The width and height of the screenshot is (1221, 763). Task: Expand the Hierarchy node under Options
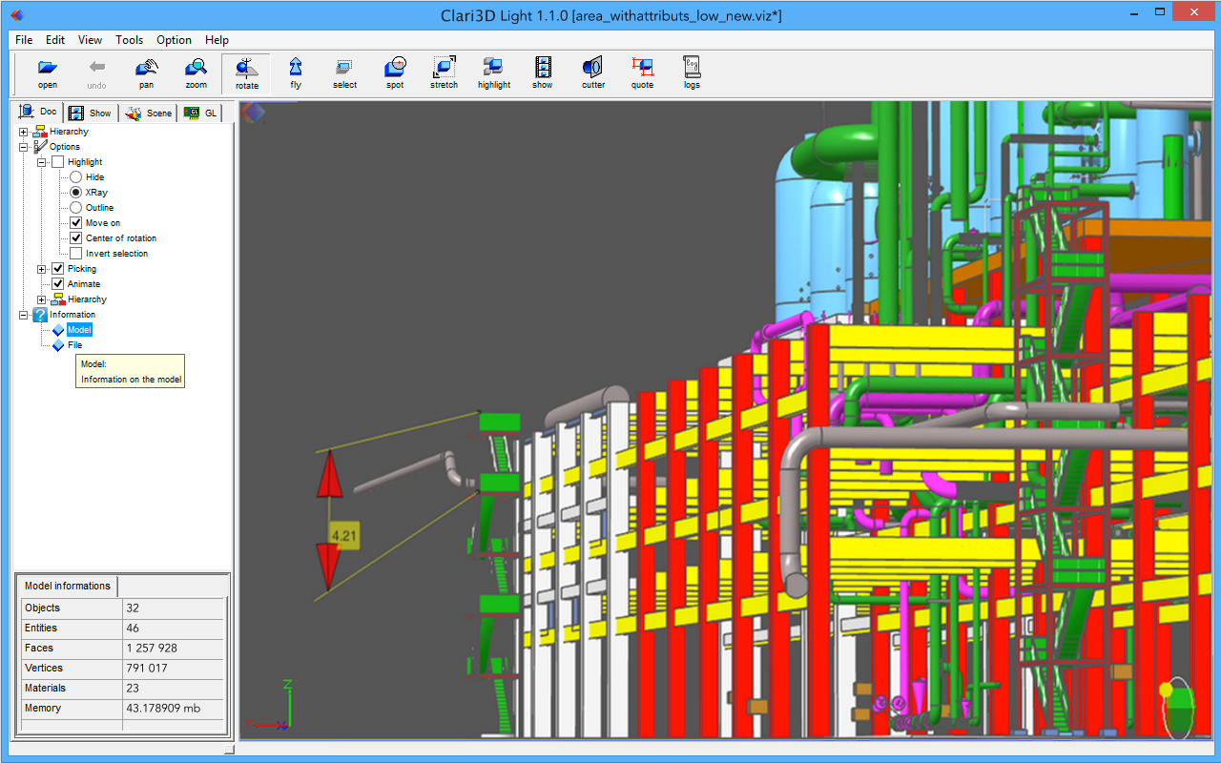coord(42,299)
